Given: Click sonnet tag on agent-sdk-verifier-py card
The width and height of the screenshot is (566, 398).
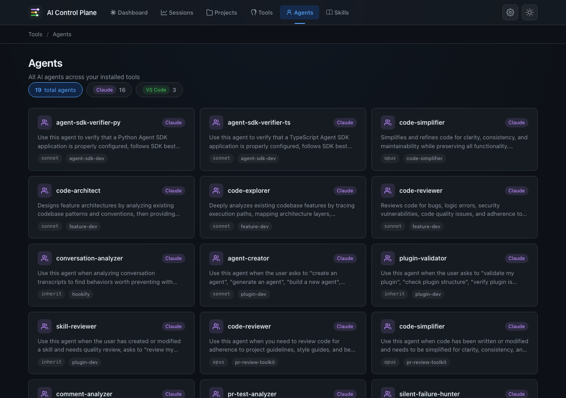Looking at the screenshot, I should coord(50,158).
